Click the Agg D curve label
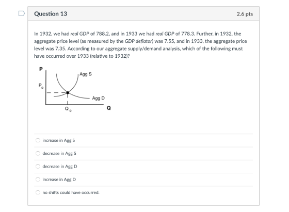The height and width of the screenshot is (212, 289). point(99,98)
